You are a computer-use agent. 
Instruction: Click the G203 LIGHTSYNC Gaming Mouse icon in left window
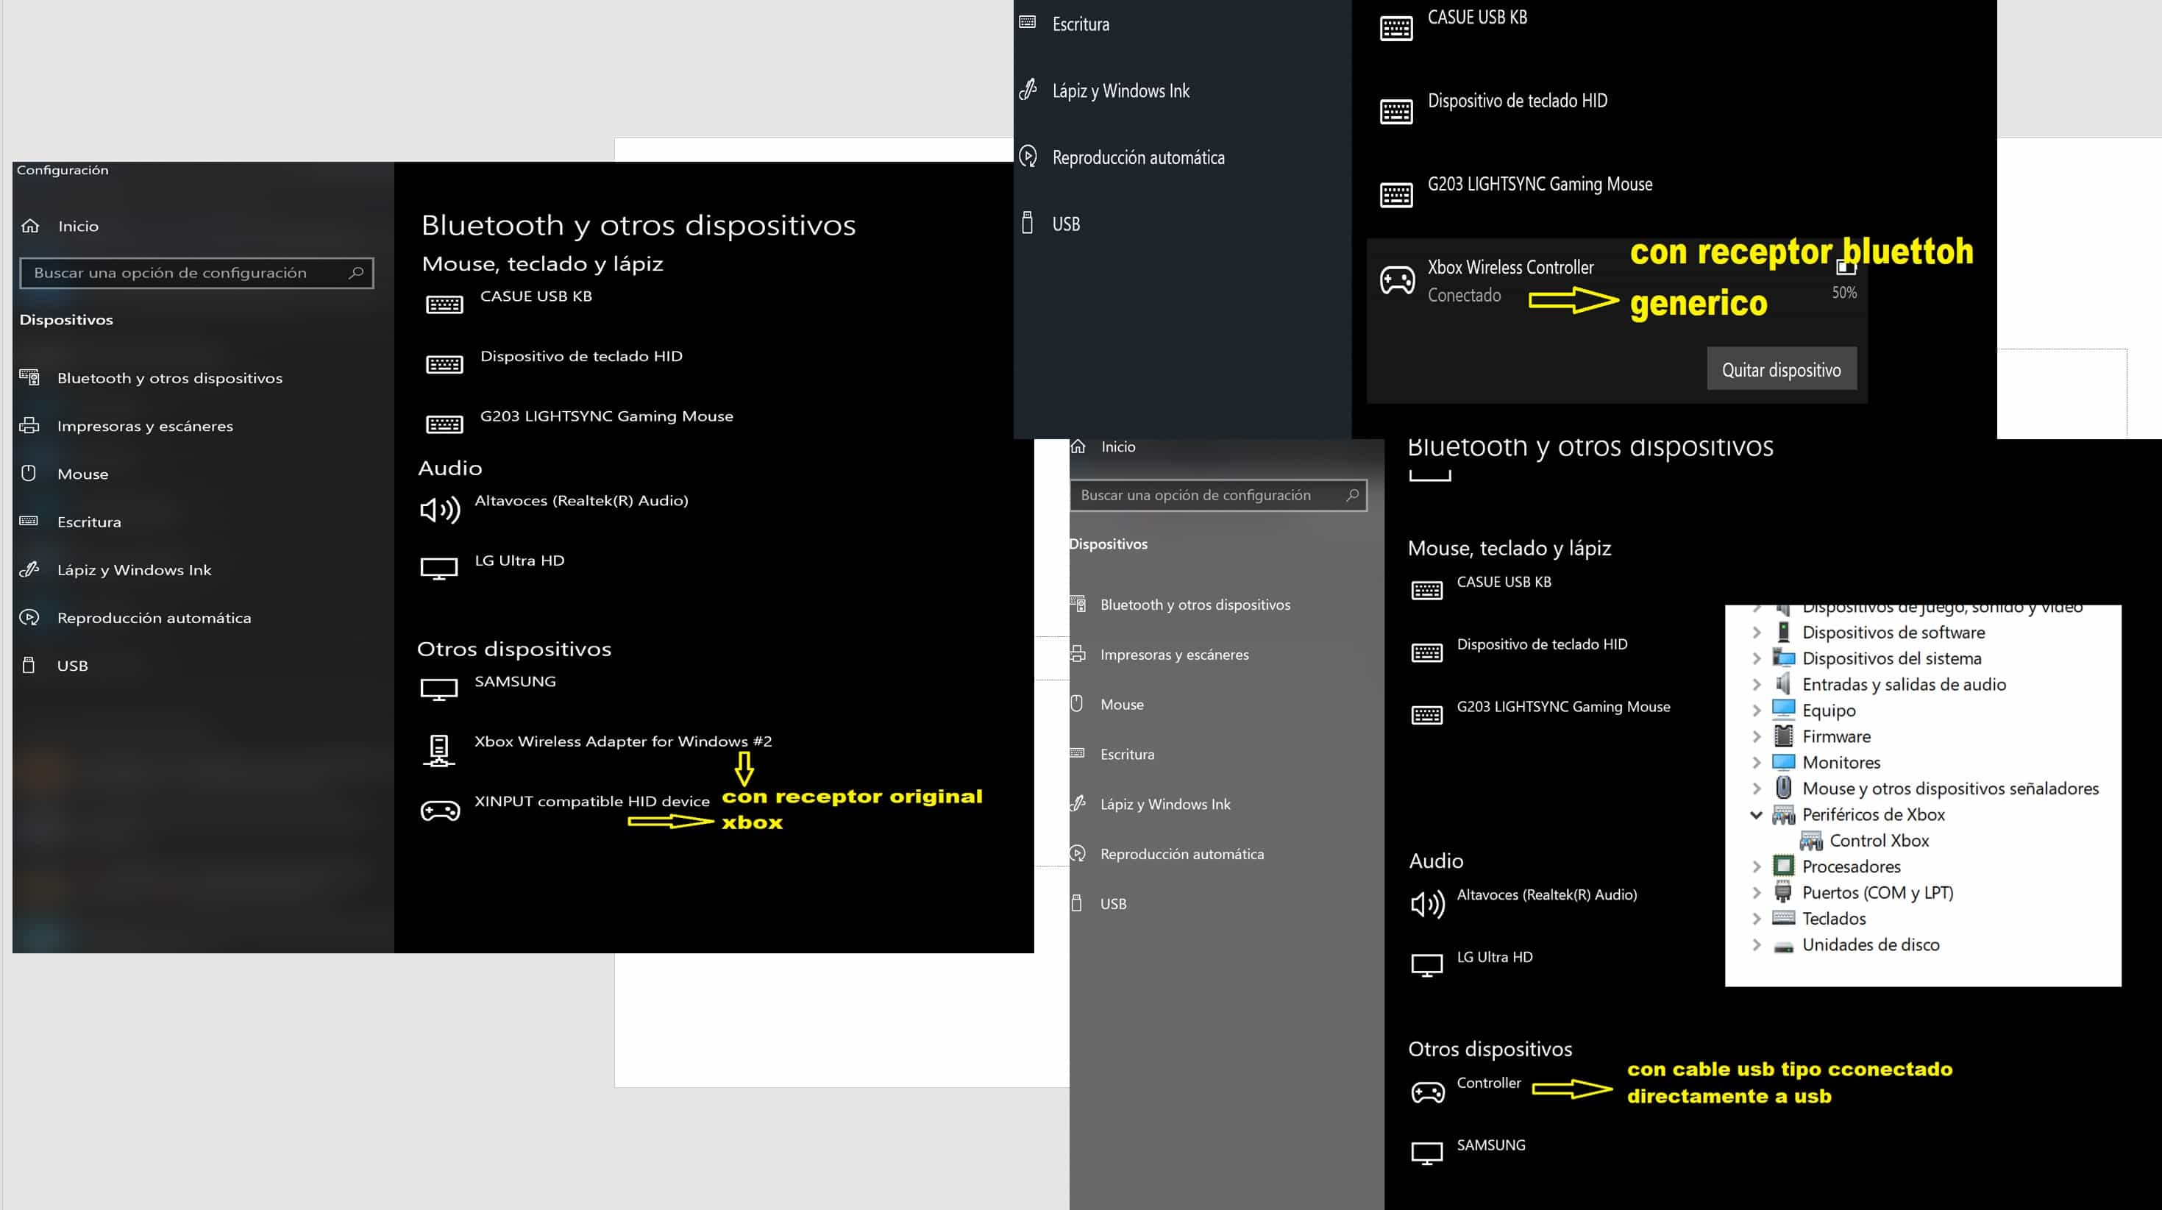pos(444,424)
